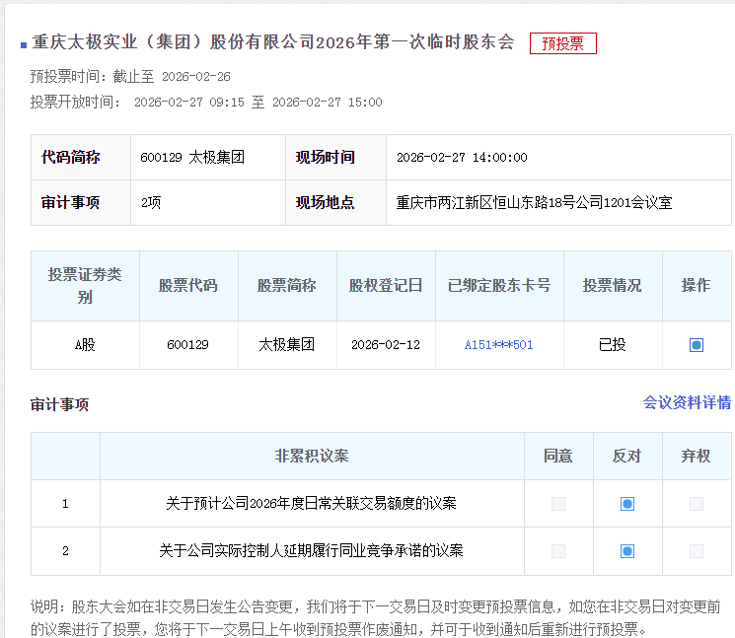Select 同意 for proposal 2
The image size is (735, 638).
[x=558, y=551]
